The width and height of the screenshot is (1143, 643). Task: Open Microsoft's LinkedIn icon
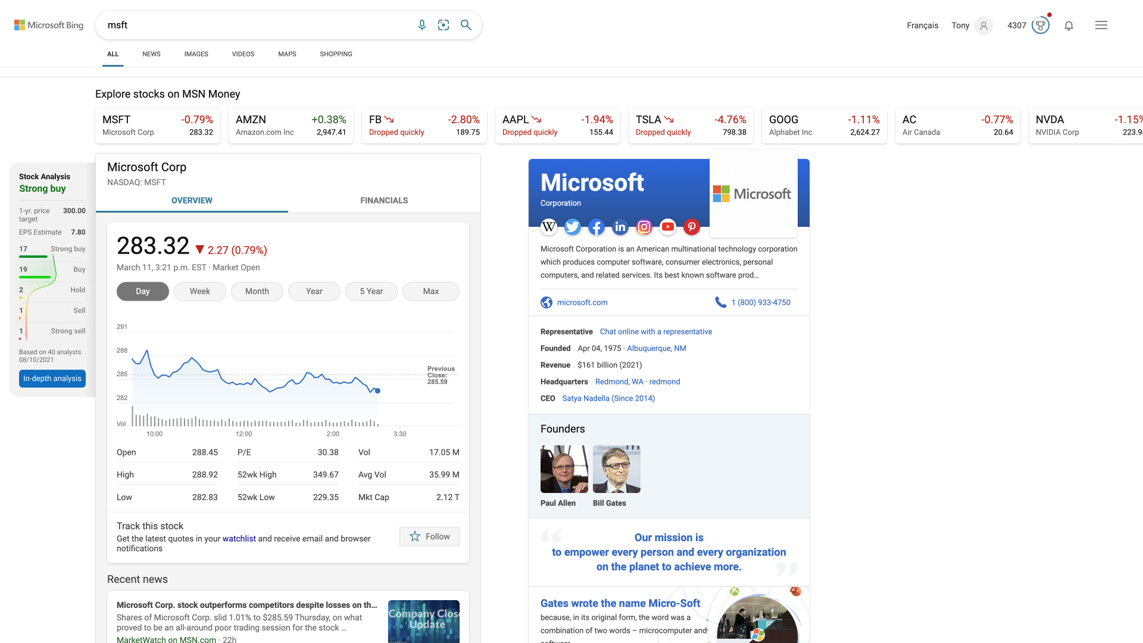620,227
